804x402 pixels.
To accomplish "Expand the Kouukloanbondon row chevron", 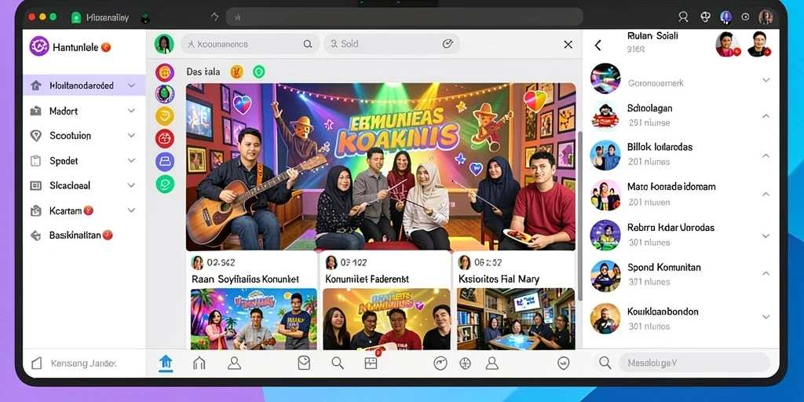I will click(x=766, y=317).
